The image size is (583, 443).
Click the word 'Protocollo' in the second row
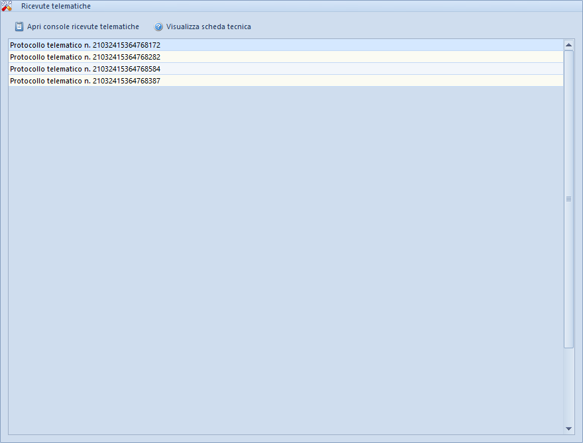tap(28, 57)
